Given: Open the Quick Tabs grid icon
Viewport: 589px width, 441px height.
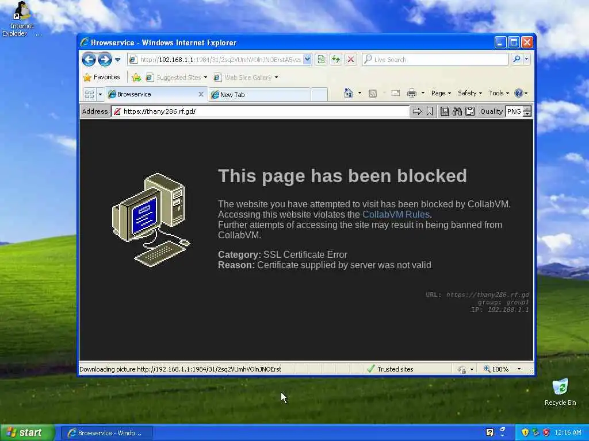Looking at the screenshot, I should click(89, 94).
